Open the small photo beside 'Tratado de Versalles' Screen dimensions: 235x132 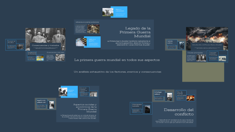(20, 47)
